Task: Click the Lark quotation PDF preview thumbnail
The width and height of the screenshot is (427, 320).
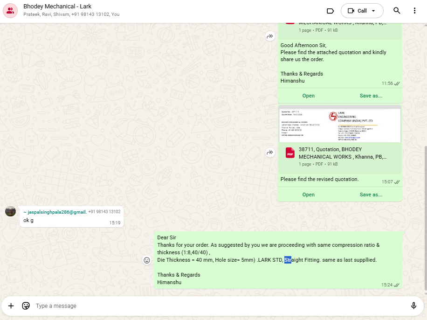Action: [339, 125]
